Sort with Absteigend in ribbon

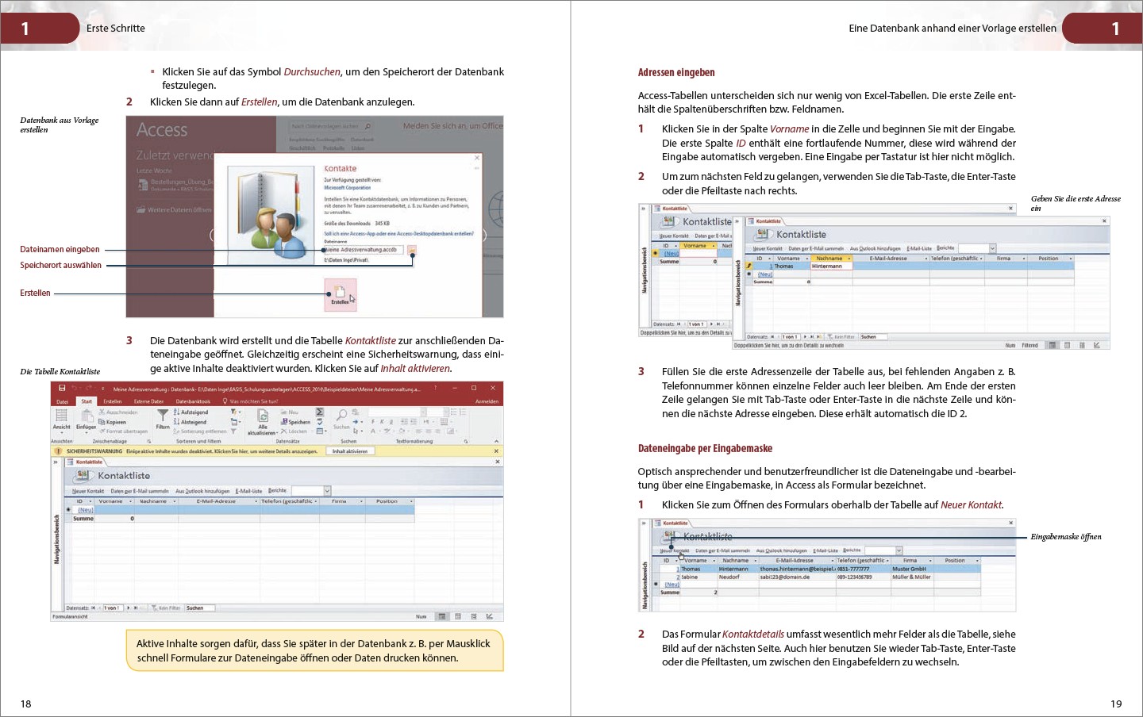(x=190, y=422)
